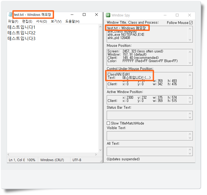Image resolution: width=207 pixels, height=195 pixels.
Task: Click the Ln 1, Col status bar entry
Action: click(17, 160)
